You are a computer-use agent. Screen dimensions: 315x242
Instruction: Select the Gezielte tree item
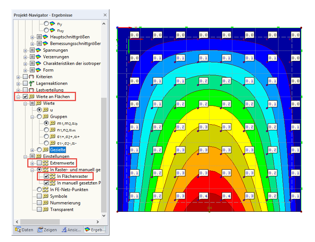coord(58,149)
